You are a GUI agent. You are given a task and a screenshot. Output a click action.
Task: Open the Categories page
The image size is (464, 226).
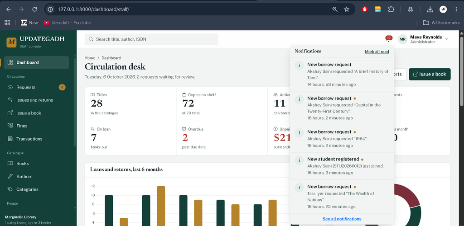point(36,189)
